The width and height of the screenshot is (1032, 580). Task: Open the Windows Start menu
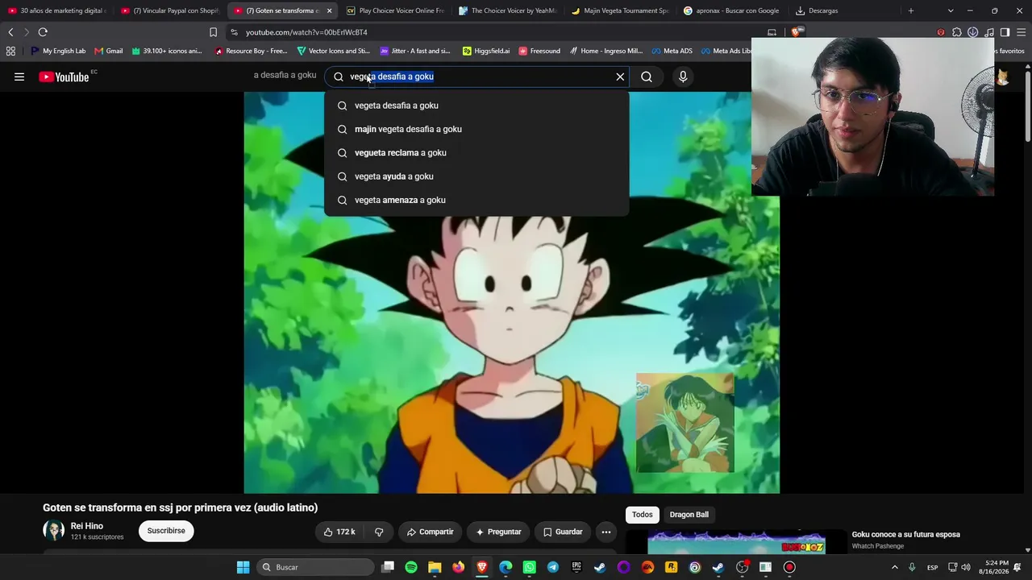point(243,567)
